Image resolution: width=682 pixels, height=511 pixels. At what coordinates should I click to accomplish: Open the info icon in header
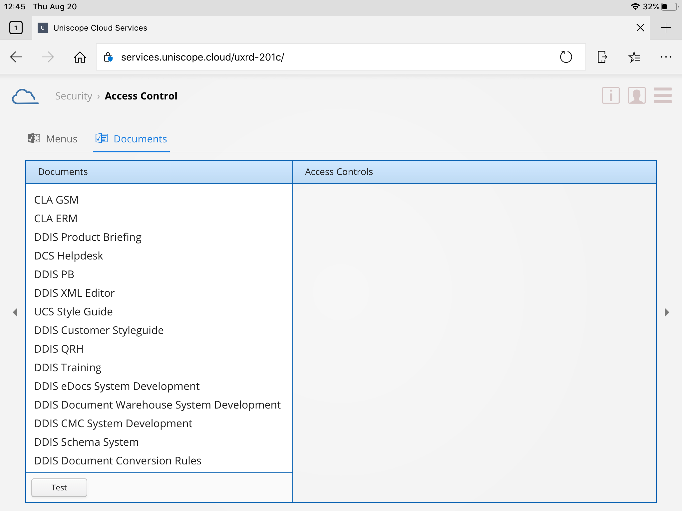pos(610,96)
